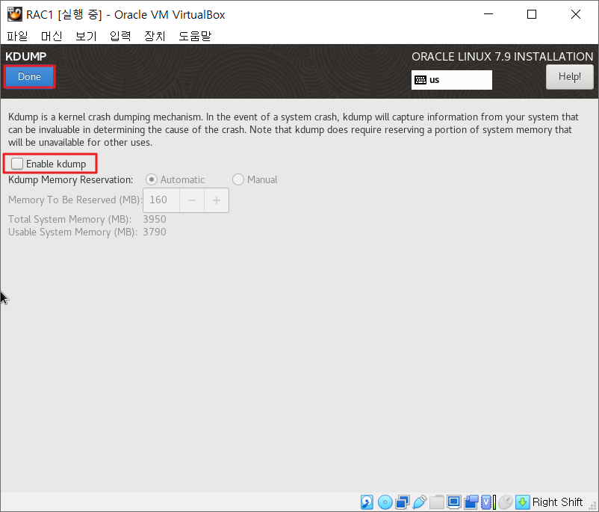Open the network adapter status icon
599x512 pixels.
tap(403, 502)
